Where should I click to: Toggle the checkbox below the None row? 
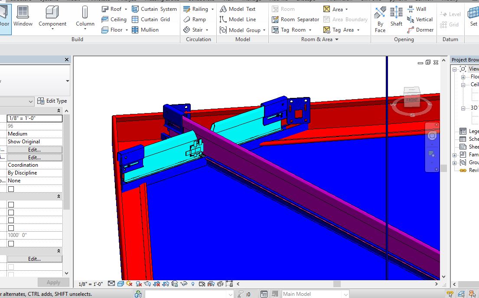(x=11, y=189)
